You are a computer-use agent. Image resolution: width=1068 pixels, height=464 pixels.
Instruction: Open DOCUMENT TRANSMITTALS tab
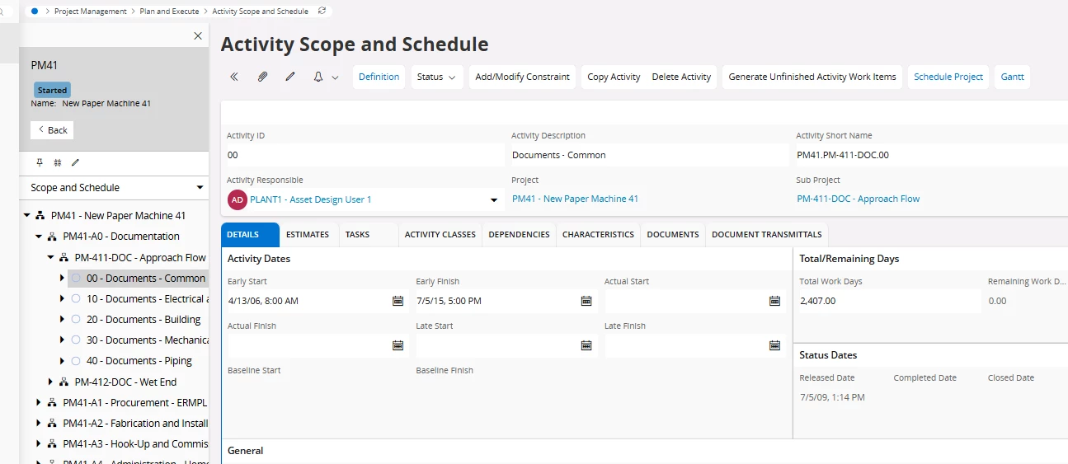[767, 235]
